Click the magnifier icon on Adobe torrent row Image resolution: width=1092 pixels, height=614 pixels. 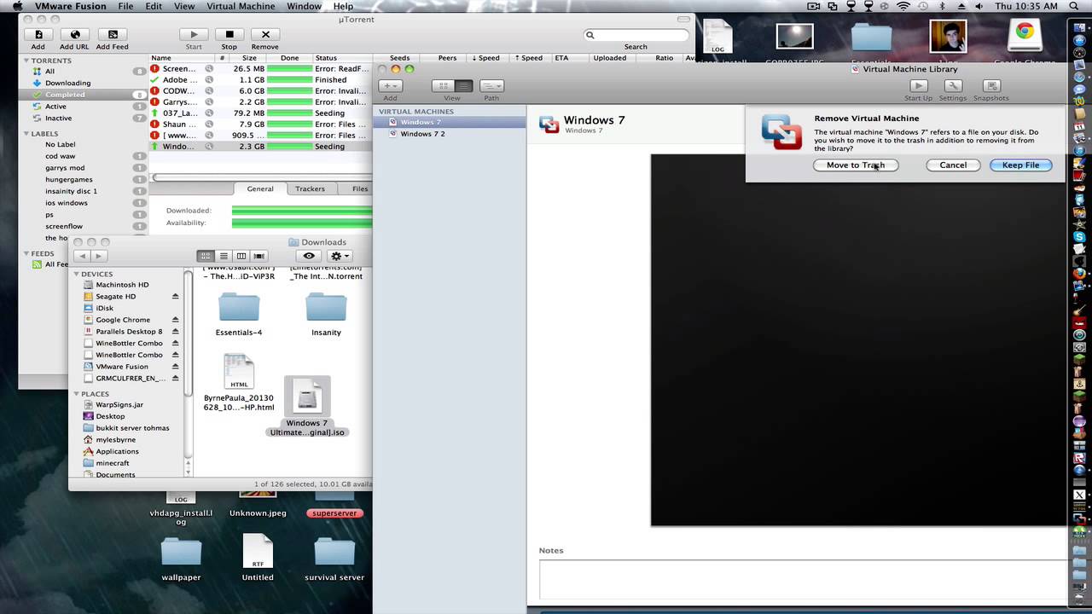click(209, 80)
